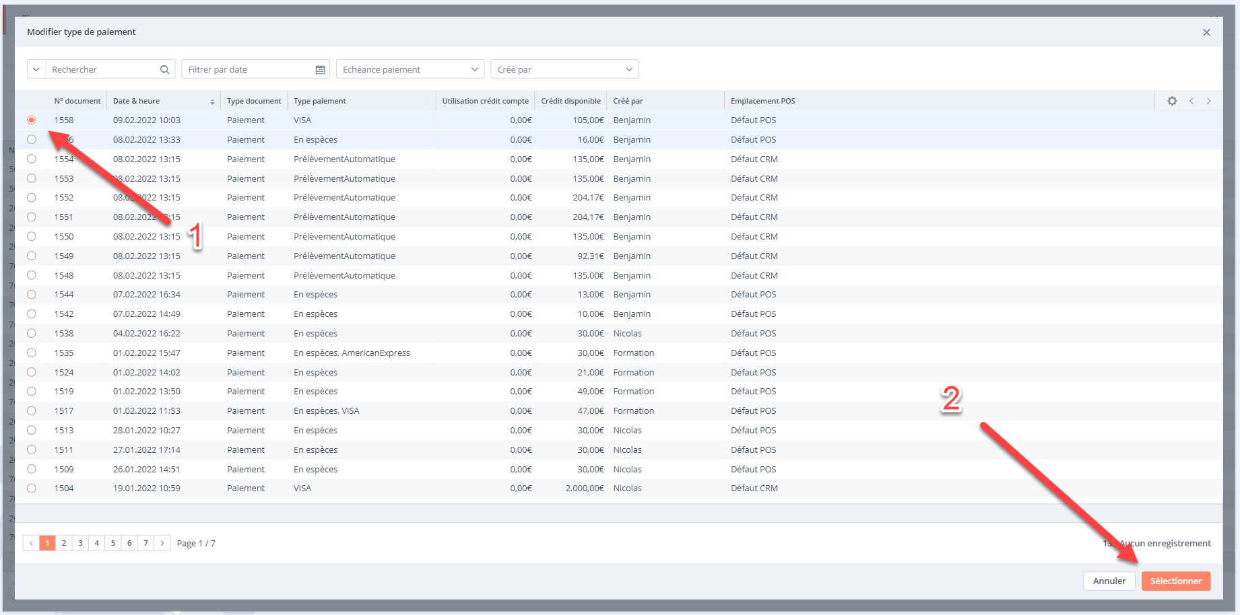Go to next page arrow in pagination
The width and height of the screenshot is (1240, 615).
[162, 543]
